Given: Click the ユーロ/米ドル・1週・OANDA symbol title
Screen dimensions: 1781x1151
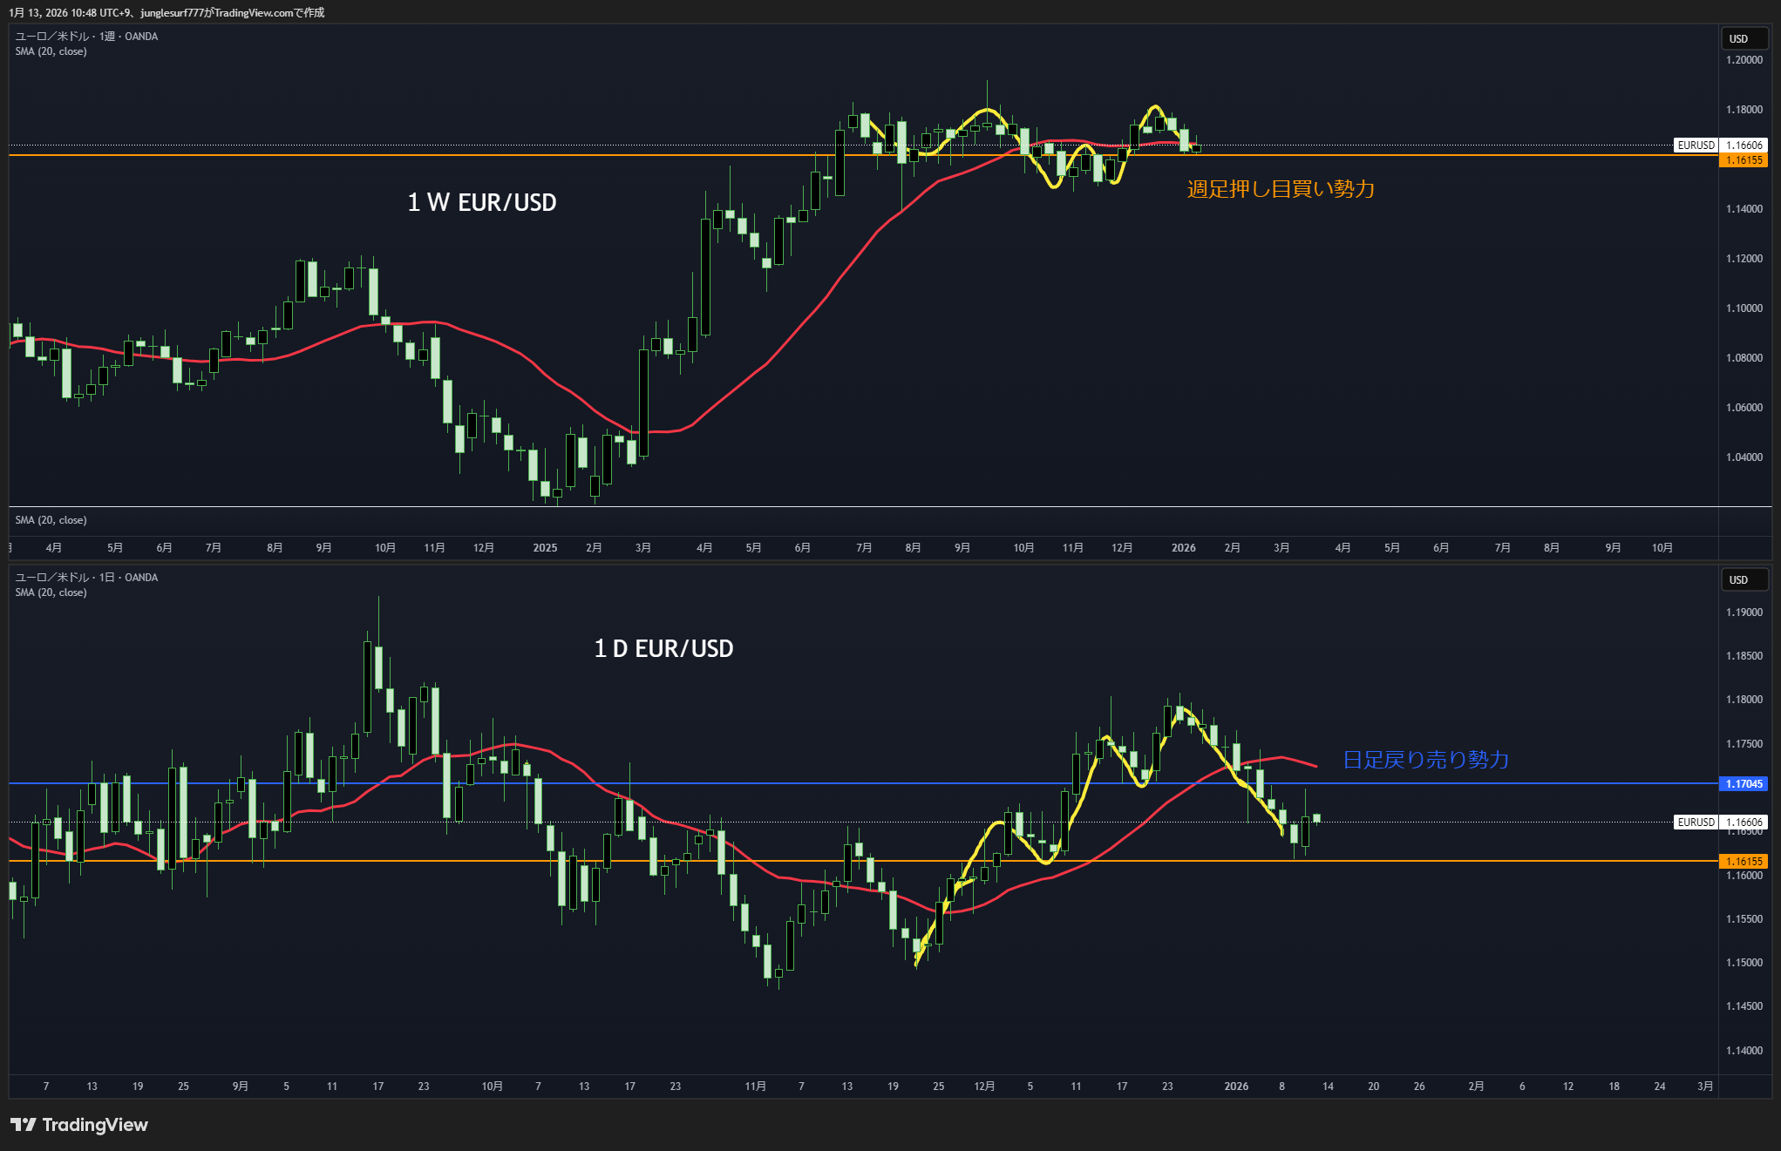Looking at the screenshot, I should (x=86, y=37).
